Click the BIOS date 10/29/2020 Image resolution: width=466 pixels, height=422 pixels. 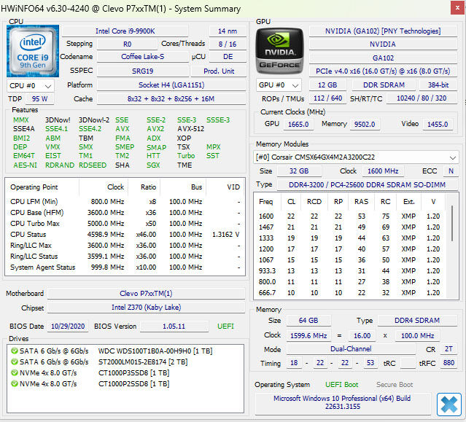click(68, 326)
